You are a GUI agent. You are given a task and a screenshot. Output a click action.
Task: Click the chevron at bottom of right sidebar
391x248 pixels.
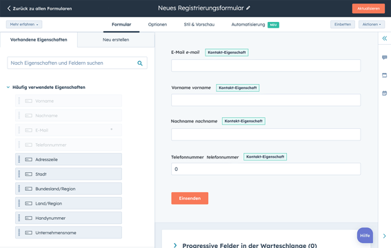(x=385, y=236)
